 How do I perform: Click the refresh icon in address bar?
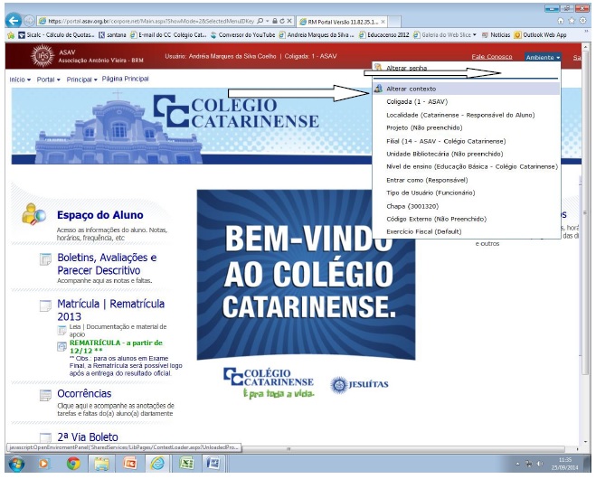pyautogui.click(x=282, y=21)
